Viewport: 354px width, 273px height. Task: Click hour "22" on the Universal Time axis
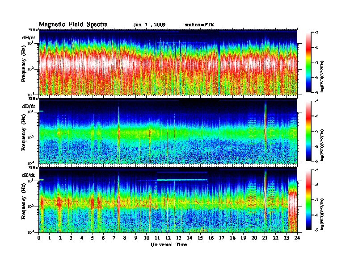276,238
